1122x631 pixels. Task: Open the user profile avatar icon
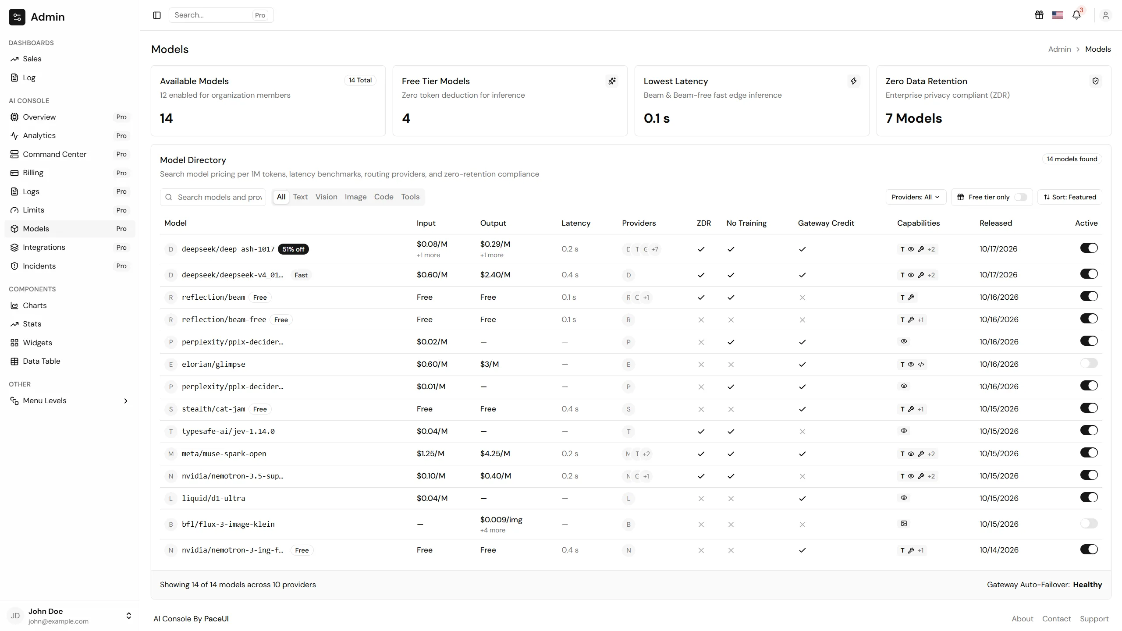[1105, 15]
